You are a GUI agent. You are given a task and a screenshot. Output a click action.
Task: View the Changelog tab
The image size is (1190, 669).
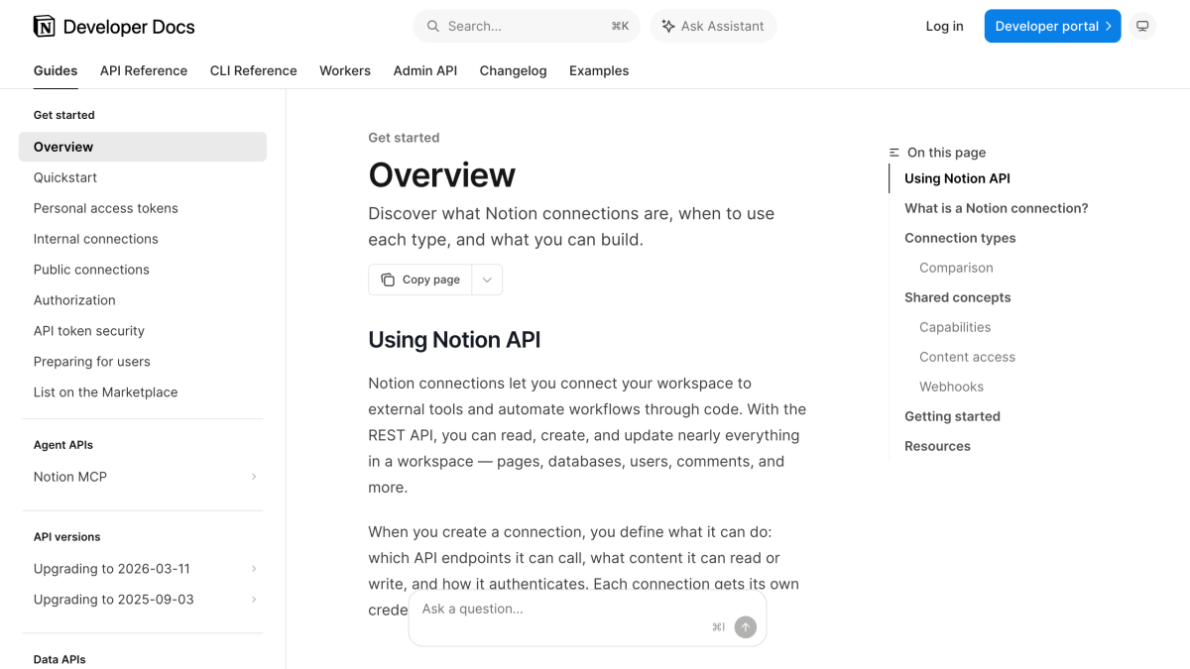(x=513, y=70)
